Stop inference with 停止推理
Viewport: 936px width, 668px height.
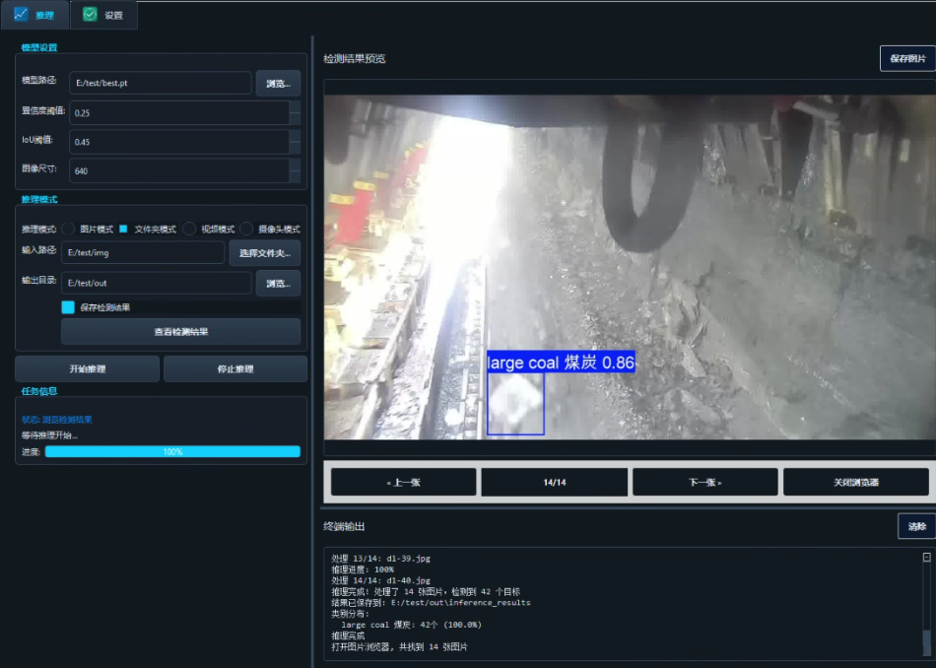pos(235,368)
